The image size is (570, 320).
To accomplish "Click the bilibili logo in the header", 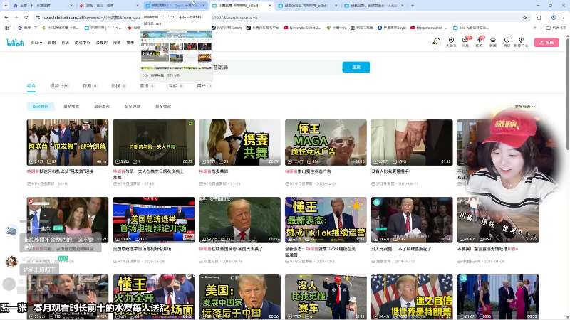I will pyautogui.click(x=15, y=43).
